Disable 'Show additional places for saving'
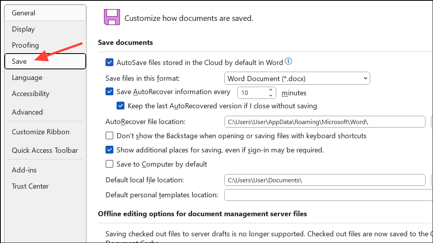The width and height of the screenshot is (433, 243). 109,150
